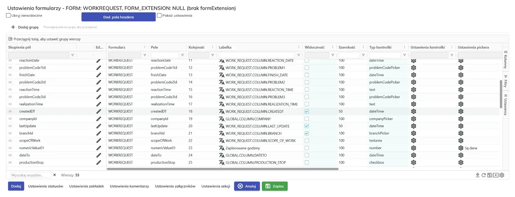Viewport: 515px width, 197px height.
Task: Open the filter funnel for the Widoczność column
Action: pyautogui.click(x=332, y=55)
